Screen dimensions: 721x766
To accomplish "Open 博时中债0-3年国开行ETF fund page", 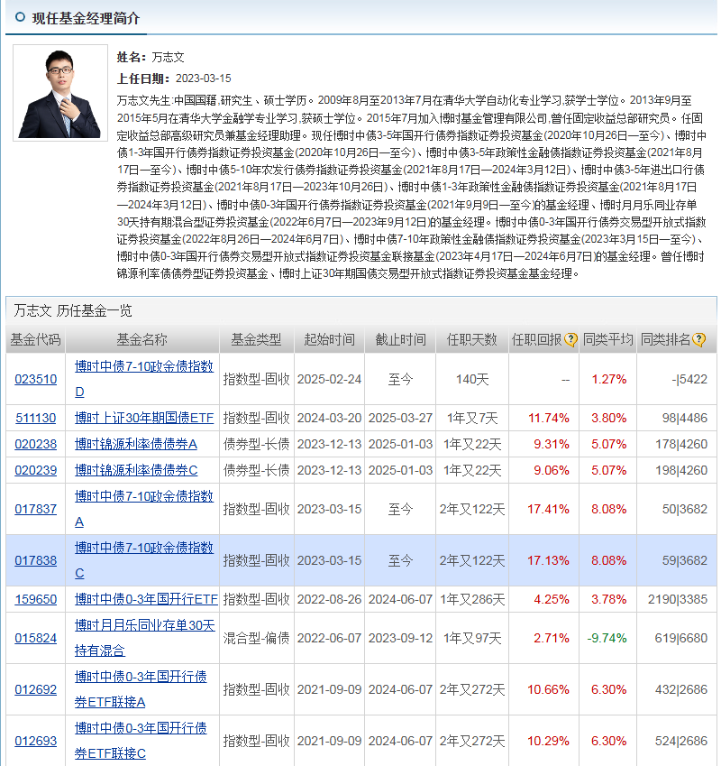I will (x=146, y=599).
